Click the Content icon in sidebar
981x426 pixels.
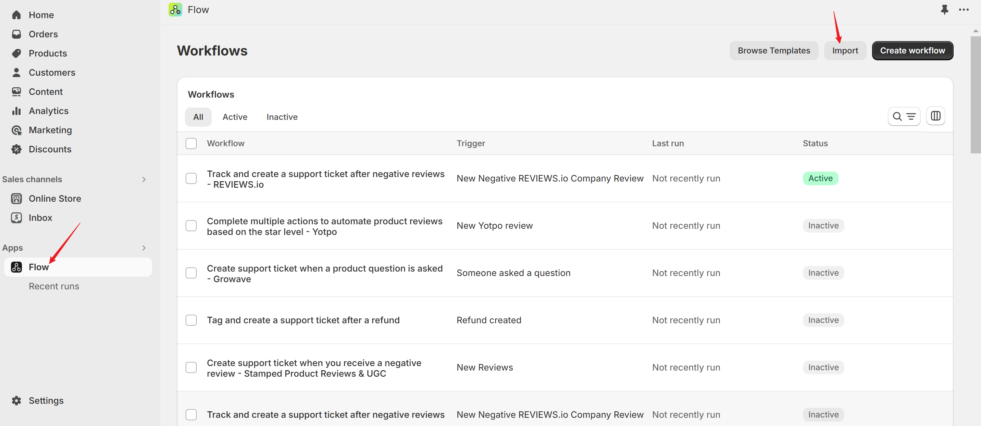[16, 92]
